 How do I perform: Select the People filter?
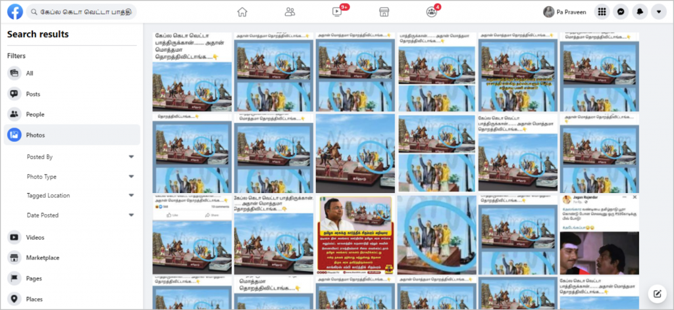(x=72, y=114)
